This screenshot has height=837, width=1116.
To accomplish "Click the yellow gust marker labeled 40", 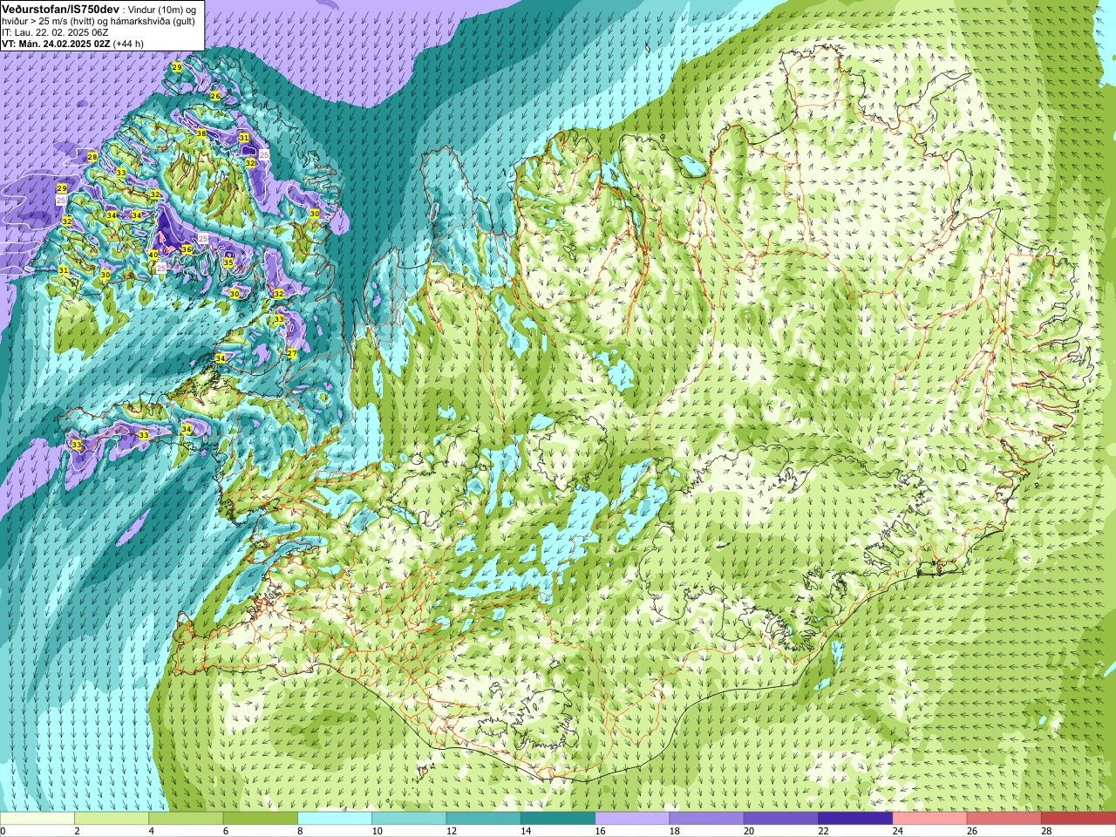I will [x=153, y=255].
